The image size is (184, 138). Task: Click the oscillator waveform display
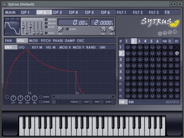[12, 28]
